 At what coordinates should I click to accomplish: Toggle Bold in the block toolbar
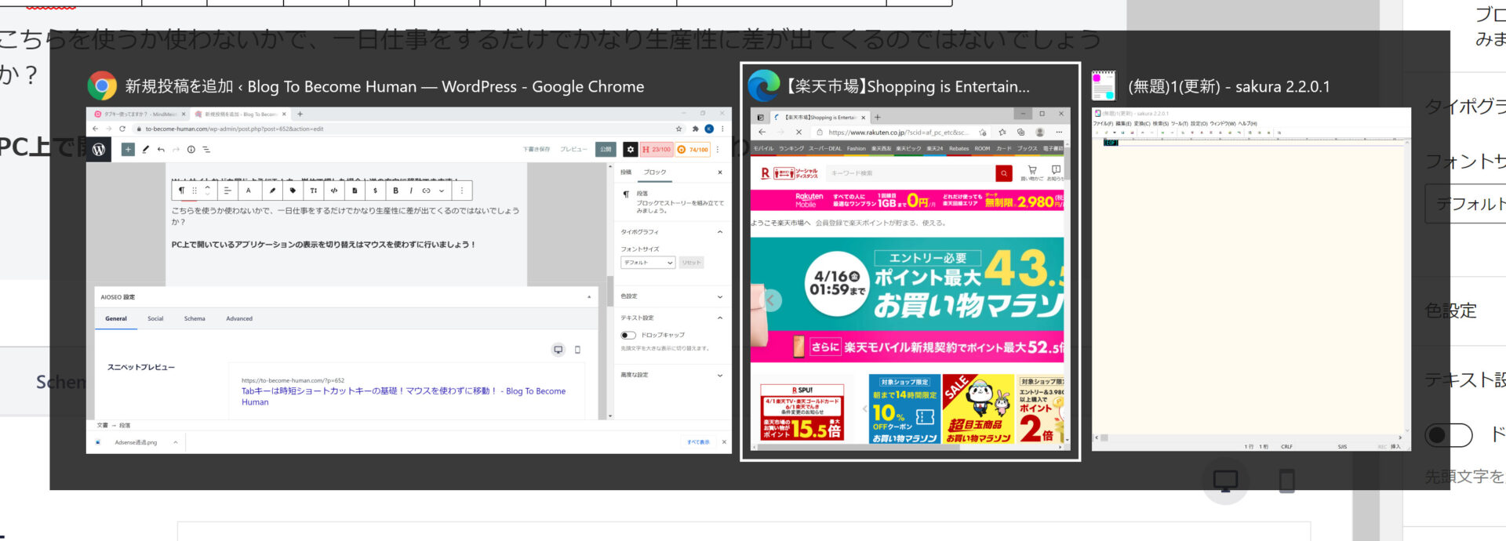point(395,191)
